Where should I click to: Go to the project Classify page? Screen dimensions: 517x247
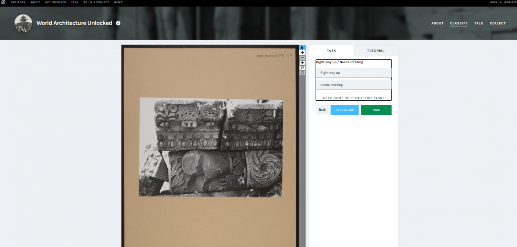coord(459,23)
